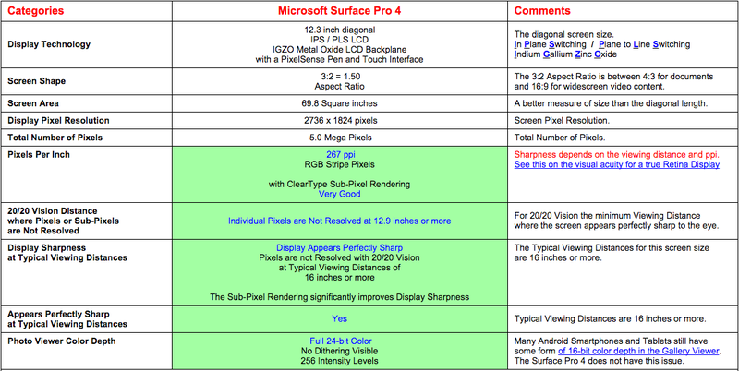Click the Pixels Per Inch row label

pyautogui.click(x=39, y=154)
